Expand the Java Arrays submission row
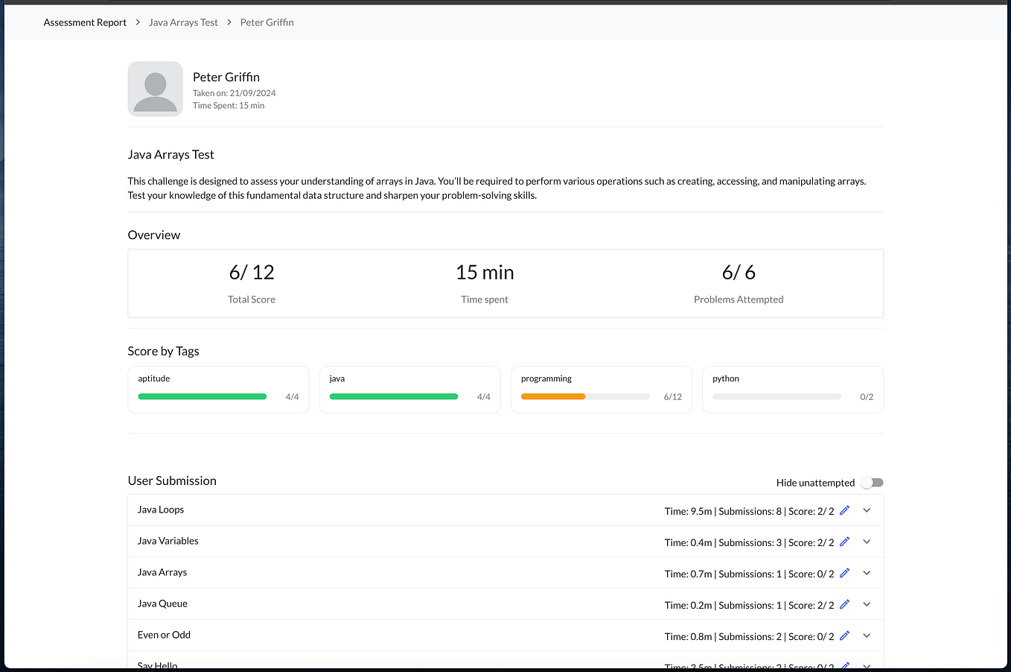 point(866,573)
